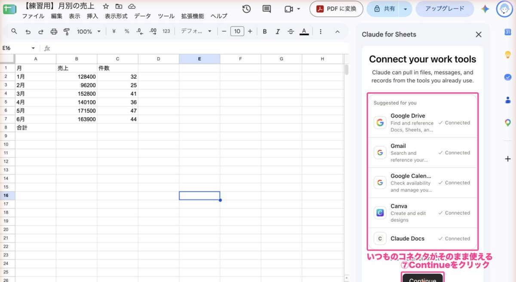Click the formula bar input
Image resolution: width=516 pixels, height=282 pixels.
click(x=198, y=48)
